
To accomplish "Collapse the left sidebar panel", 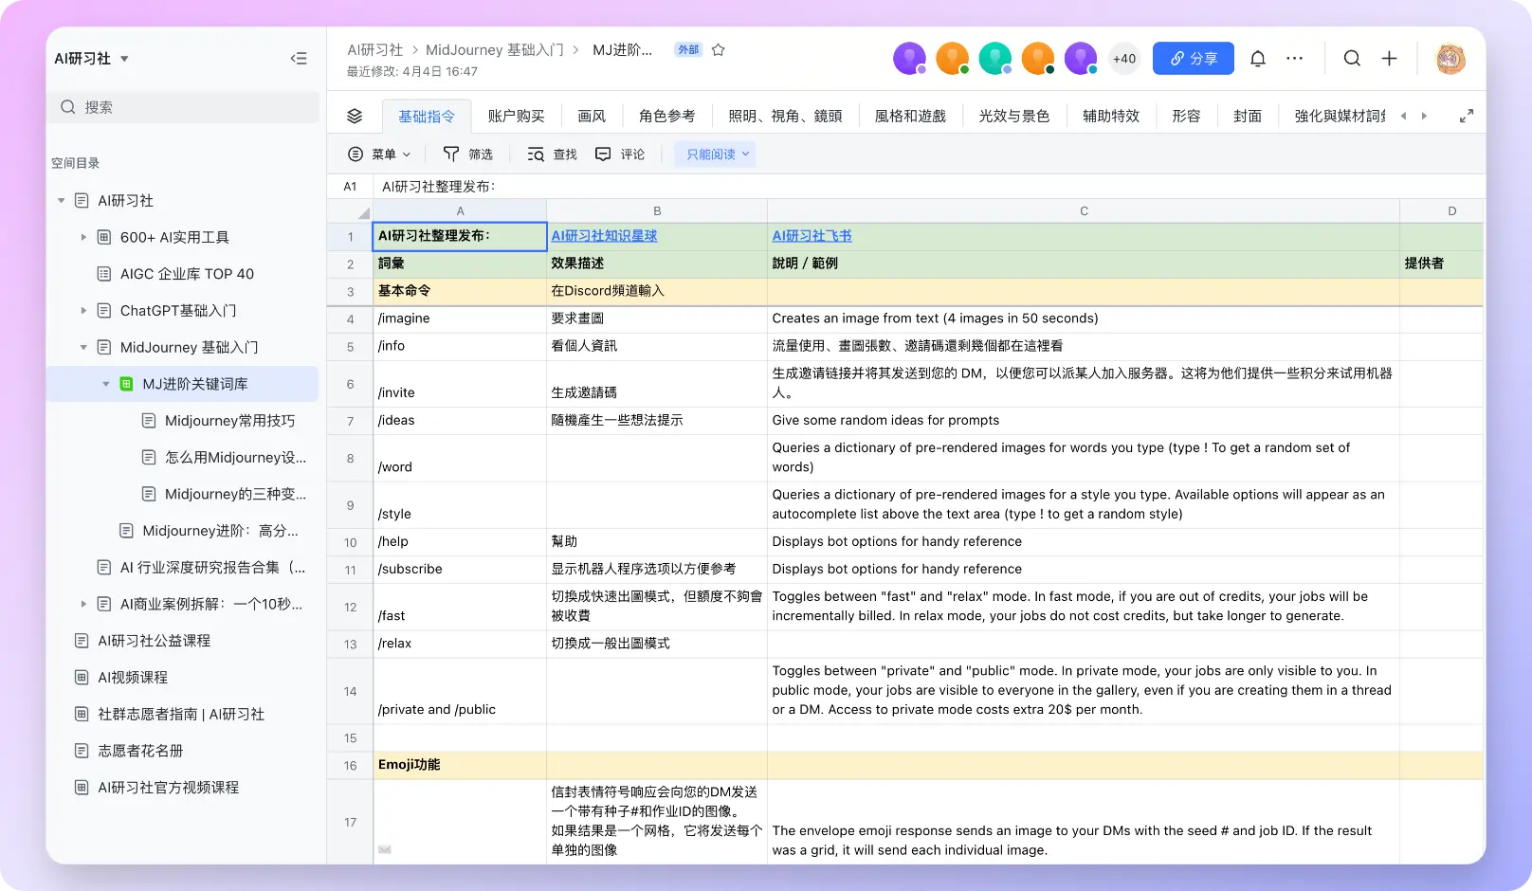I will (299, 59).
